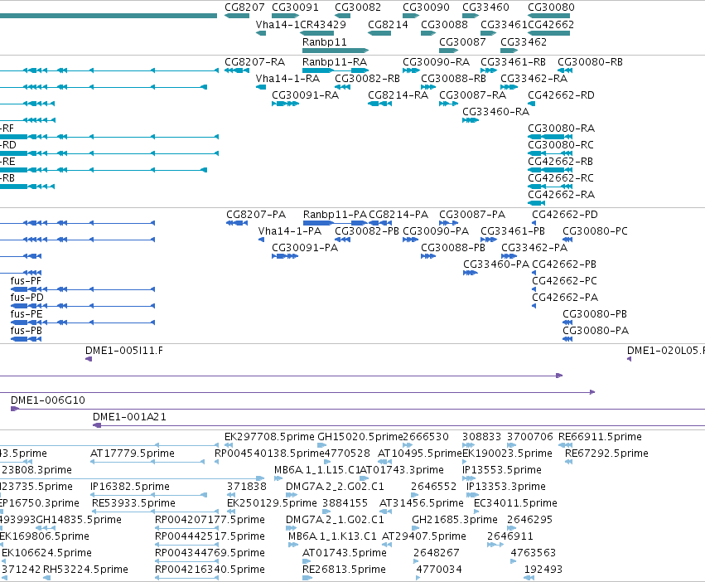Click the CG30088 gene label
The image size is (705, 582).
[444, 24]
